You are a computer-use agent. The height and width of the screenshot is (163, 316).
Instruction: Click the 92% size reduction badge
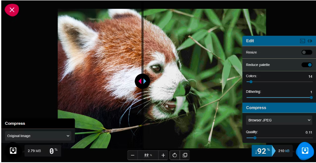[x=264, y=151]
